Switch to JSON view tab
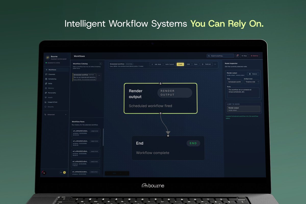The width and height of the screenshot is (306, 204). pos(188,64)
